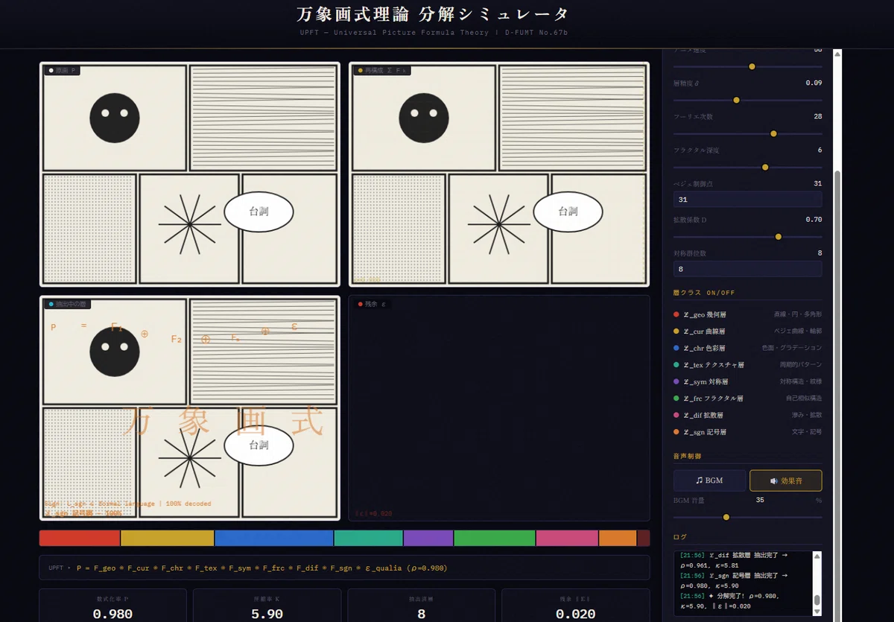This screenshot has width=894, height=622.
Task: Click the teal segment of the layer bar
Action: 369,538
